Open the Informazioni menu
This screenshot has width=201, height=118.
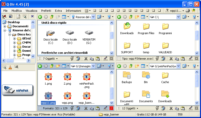[73, 11]
